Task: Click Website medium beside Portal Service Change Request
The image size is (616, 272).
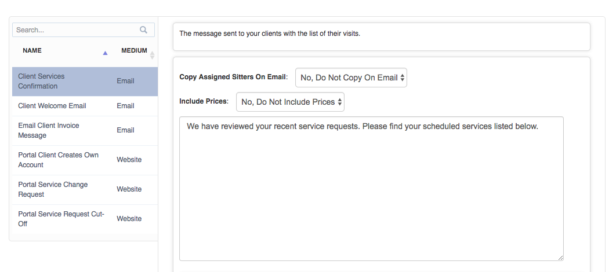Action: (x=129, y=189)
